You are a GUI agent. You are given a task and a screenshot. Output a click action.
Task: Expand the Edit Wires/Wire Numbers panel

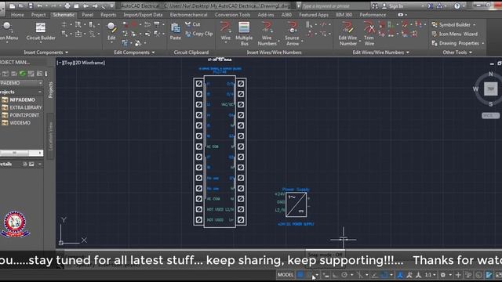pyautogui.click(x=381, y=52)
